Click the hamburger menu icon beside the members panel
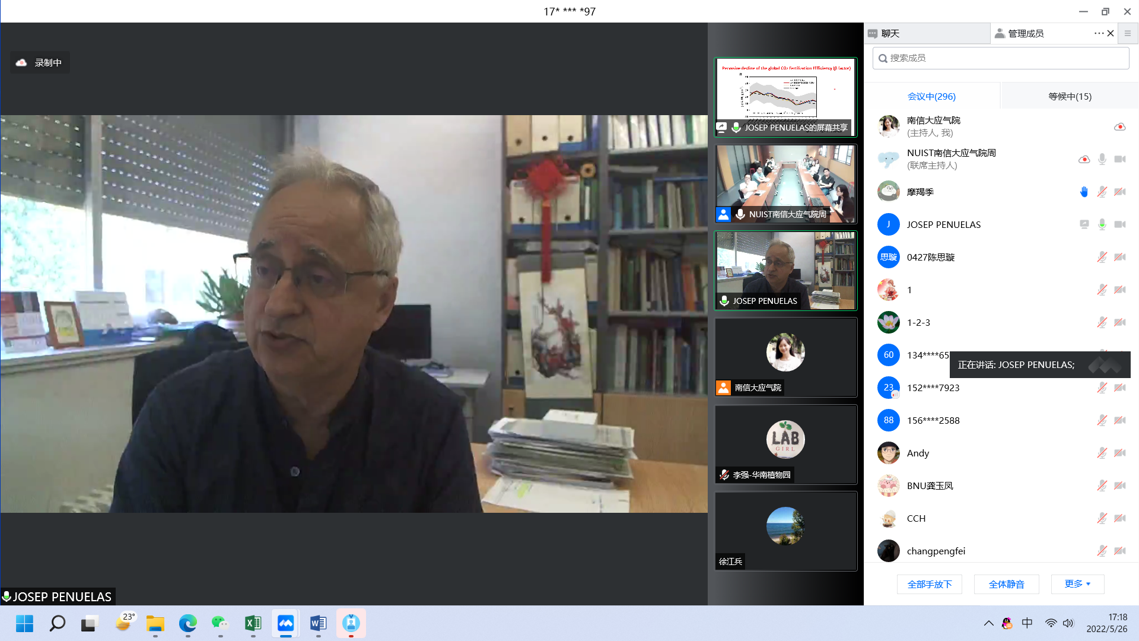 click(x=1128, y=33)
